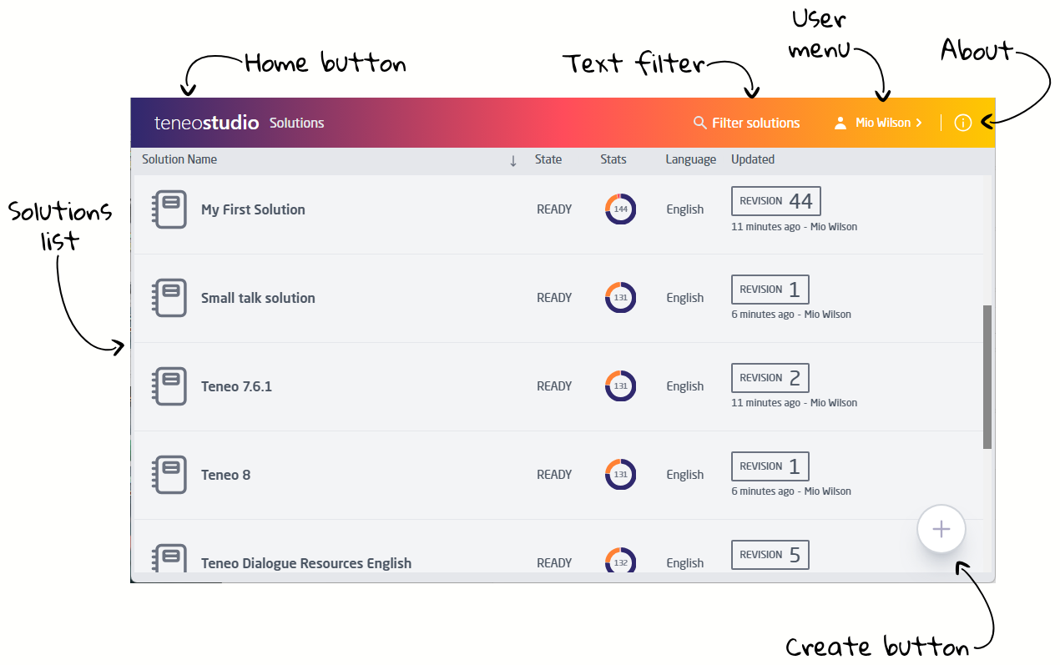Select the My First Solution notebook icon
1060x665 pixels.
click(169, 209)
